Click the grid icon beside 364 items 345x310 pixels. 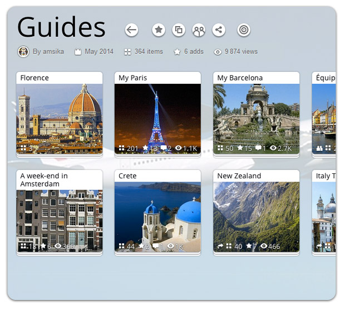click(127, 52)
